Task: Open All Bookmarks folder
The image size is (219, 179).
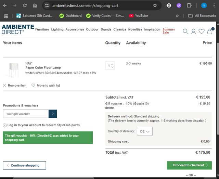Action: pyautogui.click(x=202, y=16)
